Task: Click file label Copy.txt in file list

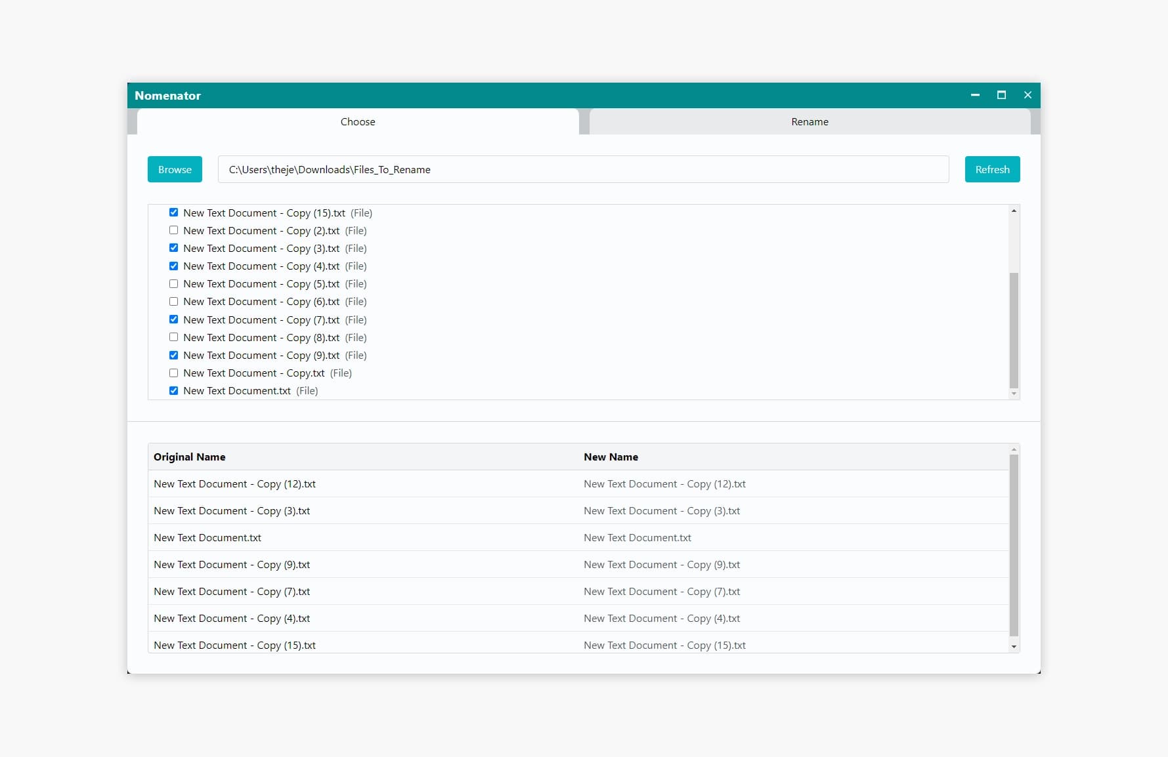Action: pos(254,373)
